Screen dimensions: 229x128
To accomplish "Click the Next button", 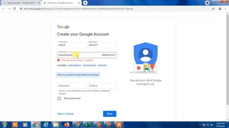I will (x=110, y=114).
